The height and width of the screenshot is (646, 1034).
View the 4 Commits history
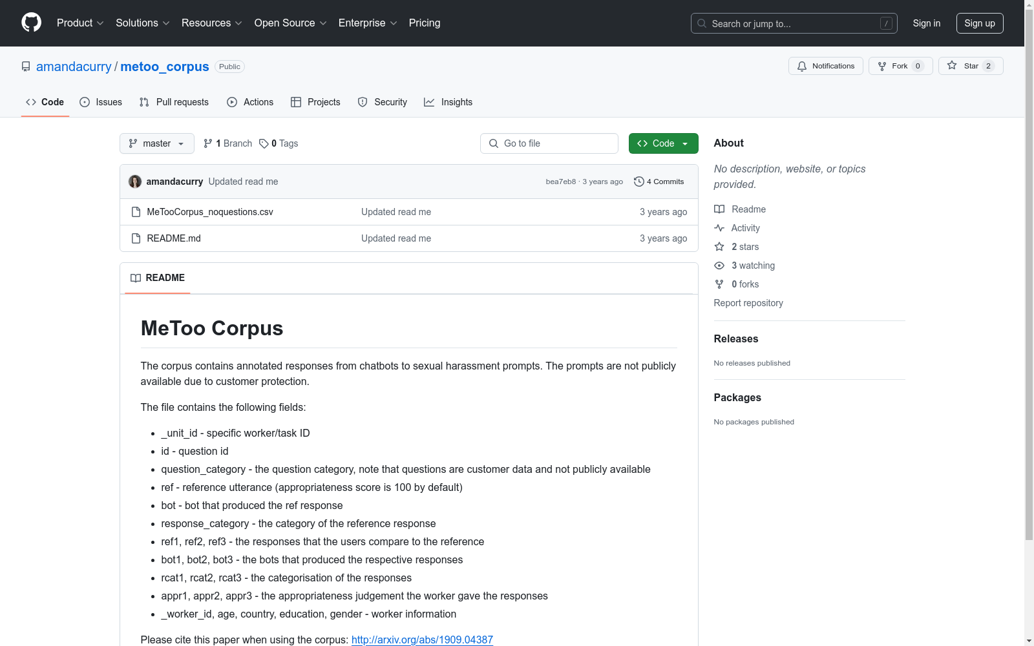pos(659,182)
